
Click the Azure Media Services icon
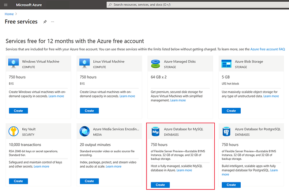85,131
